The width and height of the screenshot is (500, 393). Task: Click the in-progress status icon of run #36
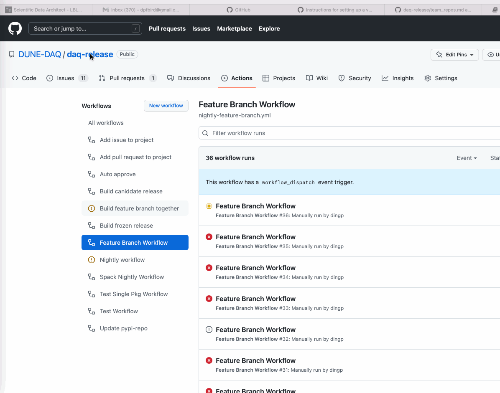(x=209, y=206)
